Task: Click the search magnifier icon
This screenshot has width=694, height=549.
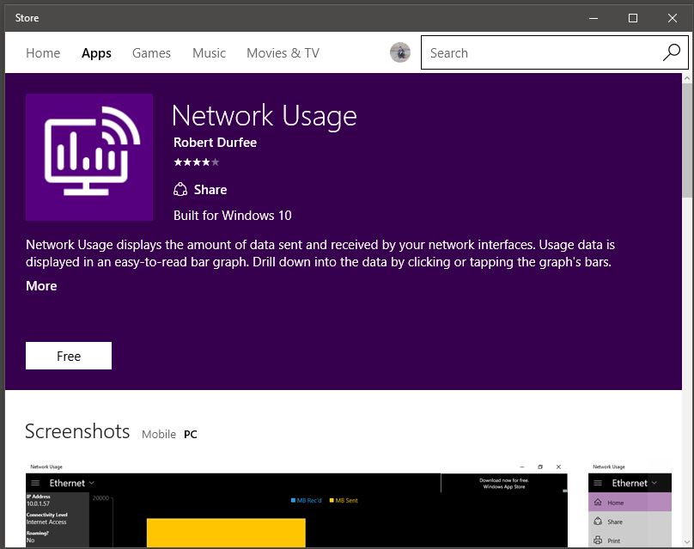Action: pyautogui.click(x=671, y=52)
